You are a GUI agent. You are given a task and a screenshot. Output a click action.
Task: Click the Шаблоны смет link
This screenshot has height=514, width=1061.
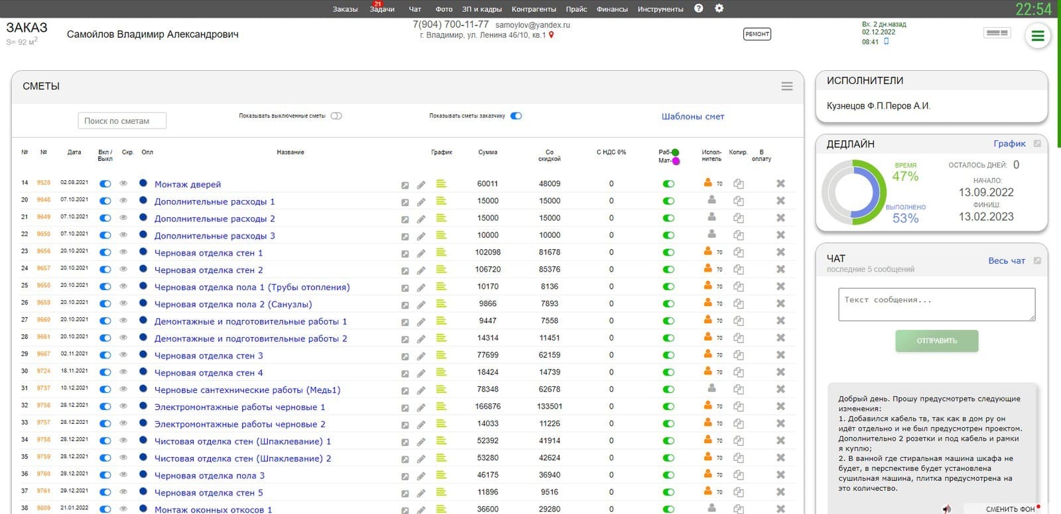pyautogui.click(x=692, y=117)
